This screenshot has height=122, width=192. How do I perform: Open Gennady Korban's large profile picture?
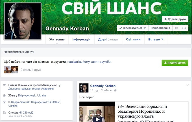point(23,21)
